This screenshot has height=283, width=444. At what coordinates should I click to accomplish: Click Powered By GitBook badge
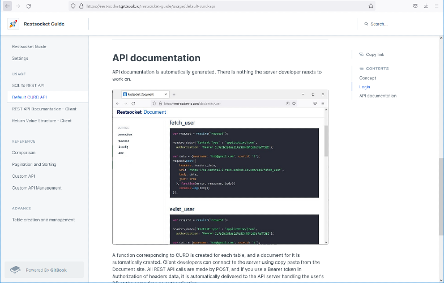click(44, 270)
